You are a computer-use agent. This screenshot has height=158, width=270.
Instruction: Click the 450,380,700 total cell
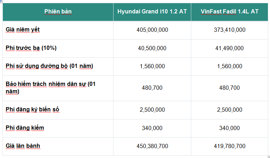(x=152, y=146)
